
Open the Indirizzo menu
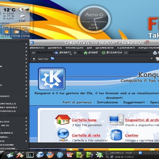[37, 48]
